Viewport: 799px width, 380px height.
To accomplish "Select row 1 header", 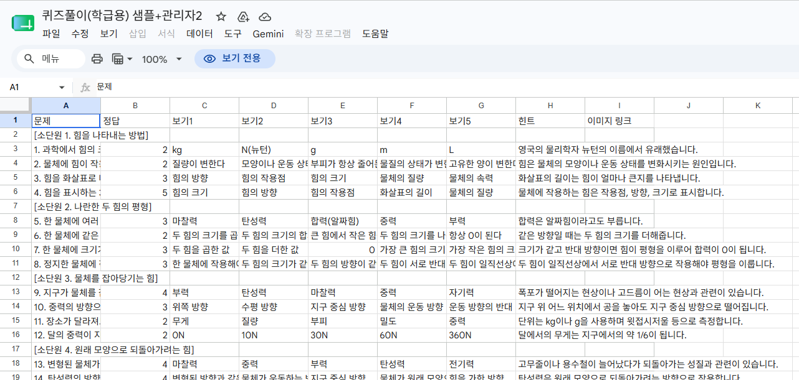I will 16,121.
